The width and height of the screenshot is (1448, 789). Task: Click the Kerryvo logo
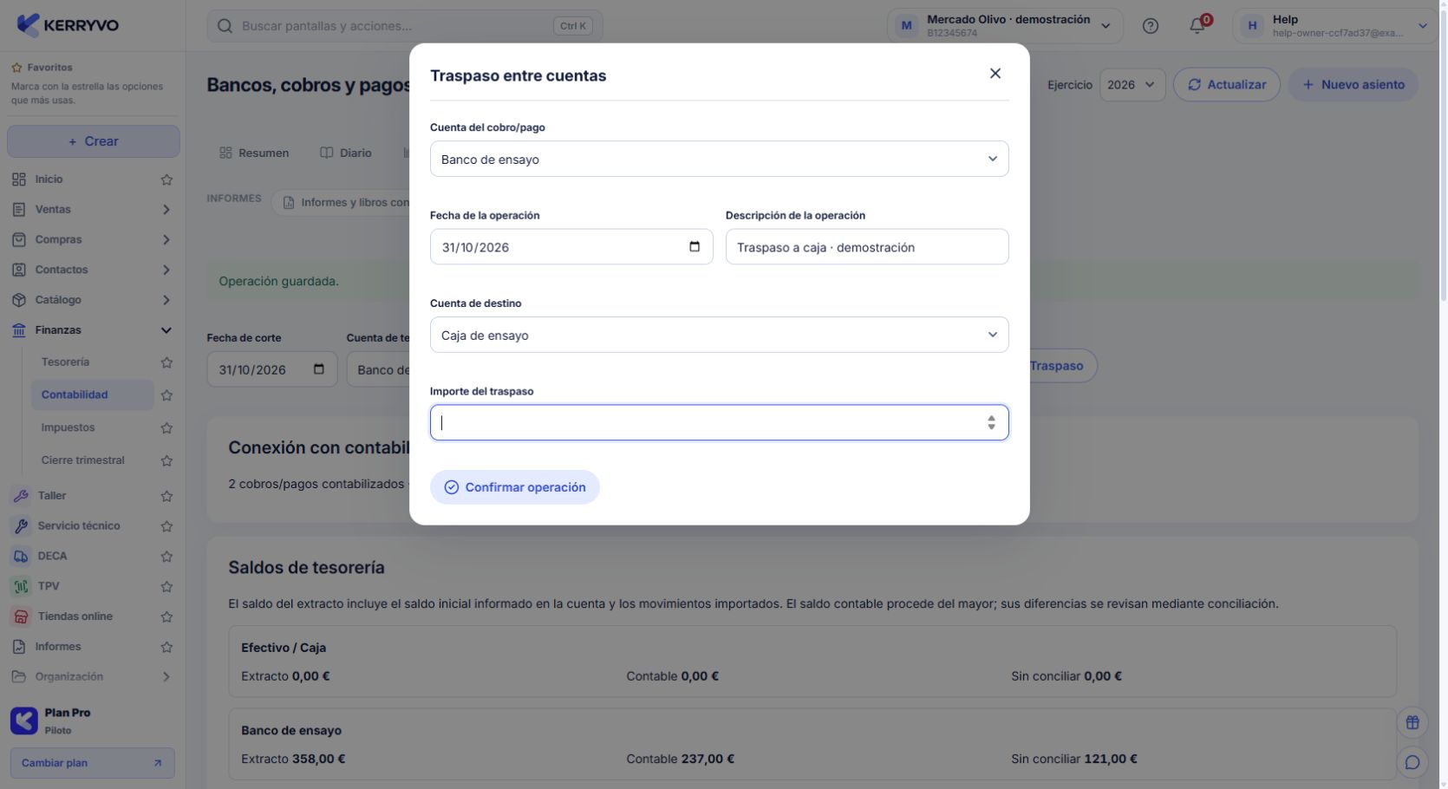point(68,25)
